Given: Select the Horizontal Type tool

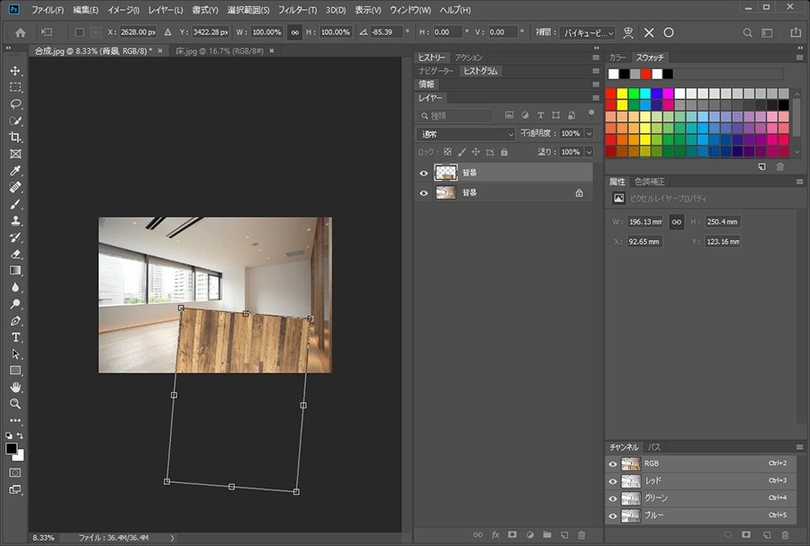Looking at the screenshot, I should (15, 337).
